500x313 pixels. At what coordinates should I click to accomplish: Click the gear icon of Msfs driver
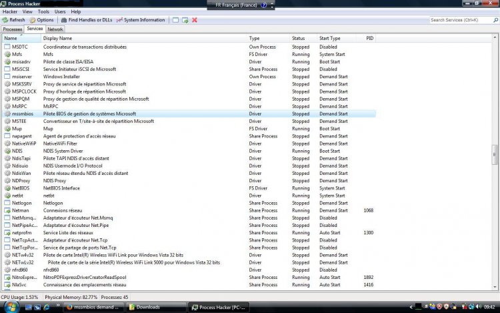pyautogui.click(x=7, y=55)
